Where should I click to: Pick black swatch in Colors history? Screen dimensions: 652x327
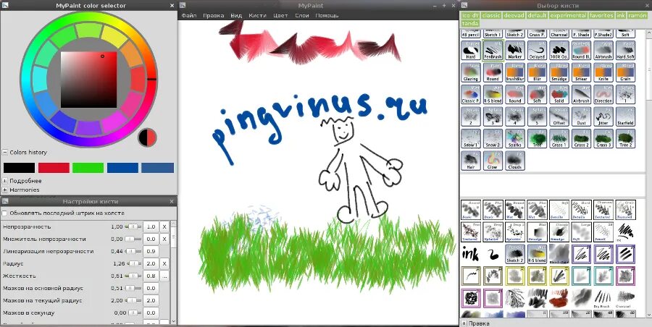point(19,168)
